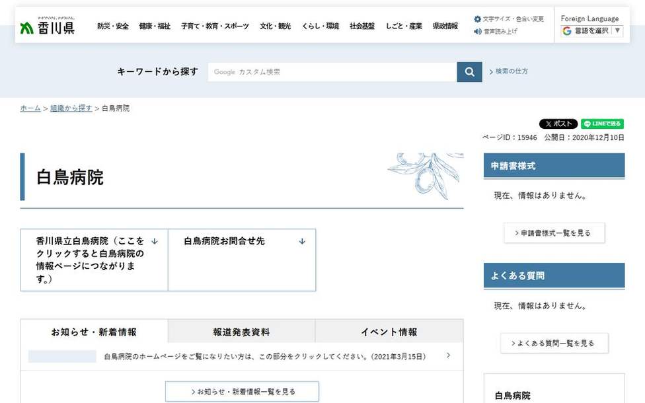Viewport: 645px width, 403px height.
Task: Open the 白鳥病院のホームページ news item
Action: tap(265, 357)
